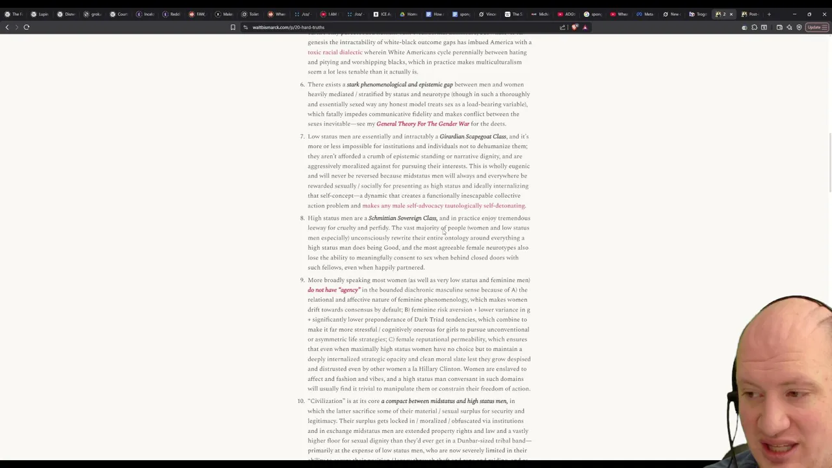Switch to the 'Post-' tab
Screen dimensions: 832x468
click(750, 14)
